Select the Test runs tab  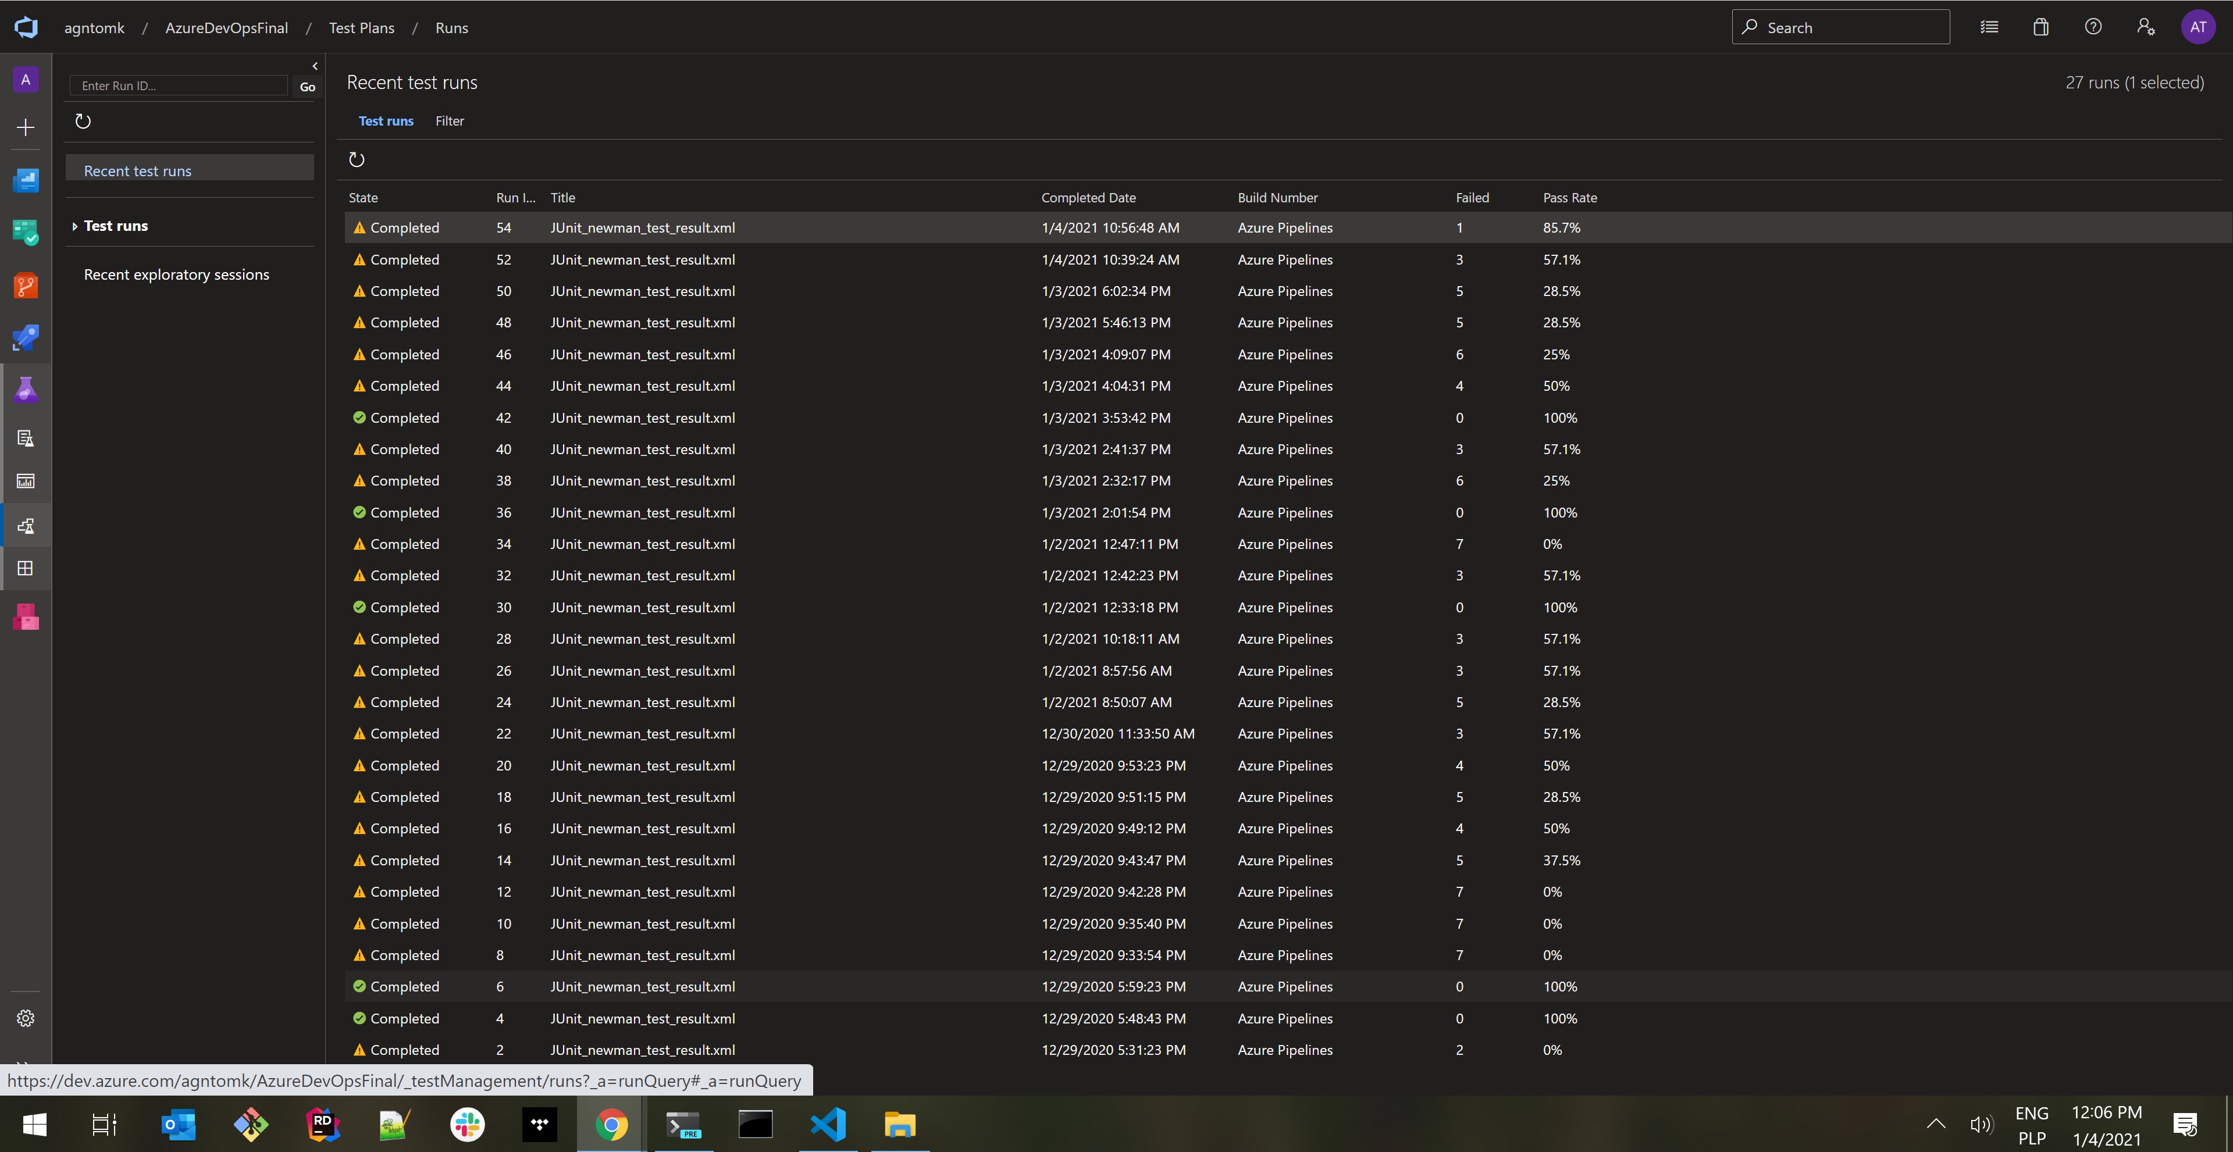point(386,122)
